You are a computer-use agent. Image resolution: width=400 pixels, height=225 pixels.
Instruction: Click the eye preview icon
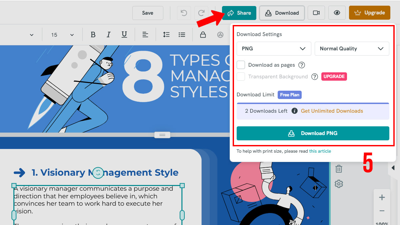click(x=337, y=13)
